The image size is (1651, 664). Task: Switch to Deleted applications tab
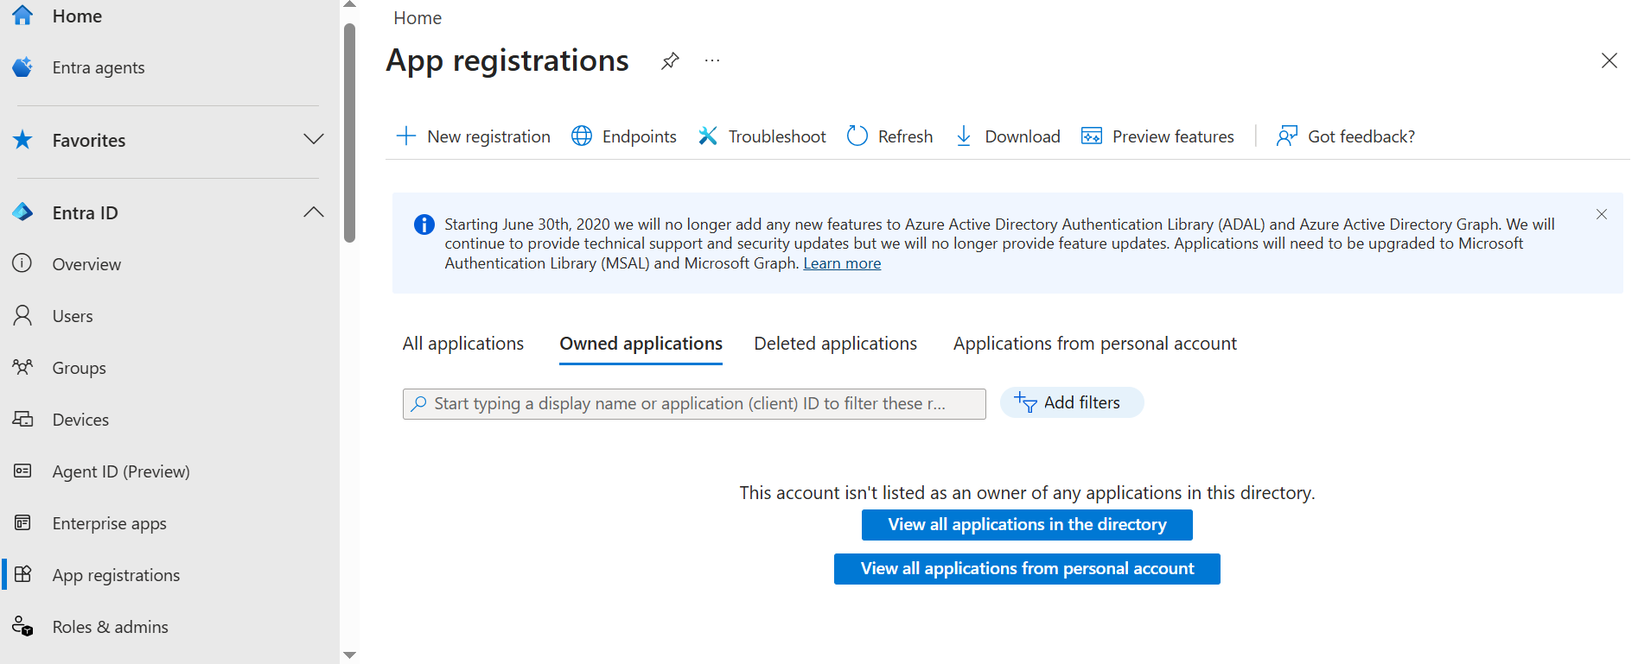pyautogui.click(x=835, y=344)
